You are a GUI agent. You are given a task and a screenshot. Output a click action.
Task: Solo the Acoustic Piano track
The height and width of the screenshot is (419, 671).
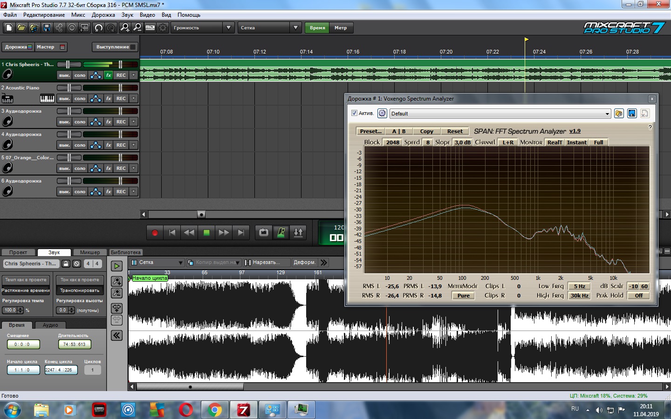click(80, 98)
